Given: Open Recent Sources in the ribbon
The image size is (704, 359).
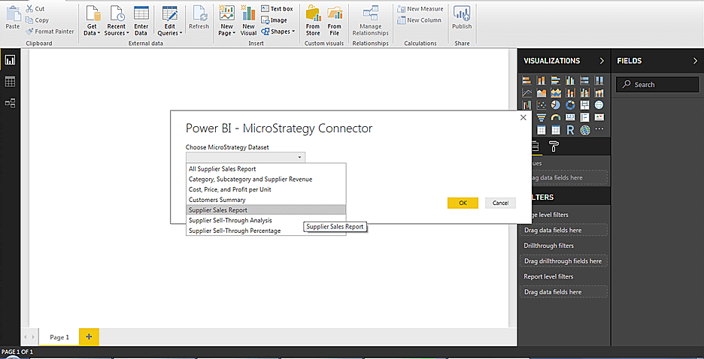Looking at the screenshot, I should 117,20.
